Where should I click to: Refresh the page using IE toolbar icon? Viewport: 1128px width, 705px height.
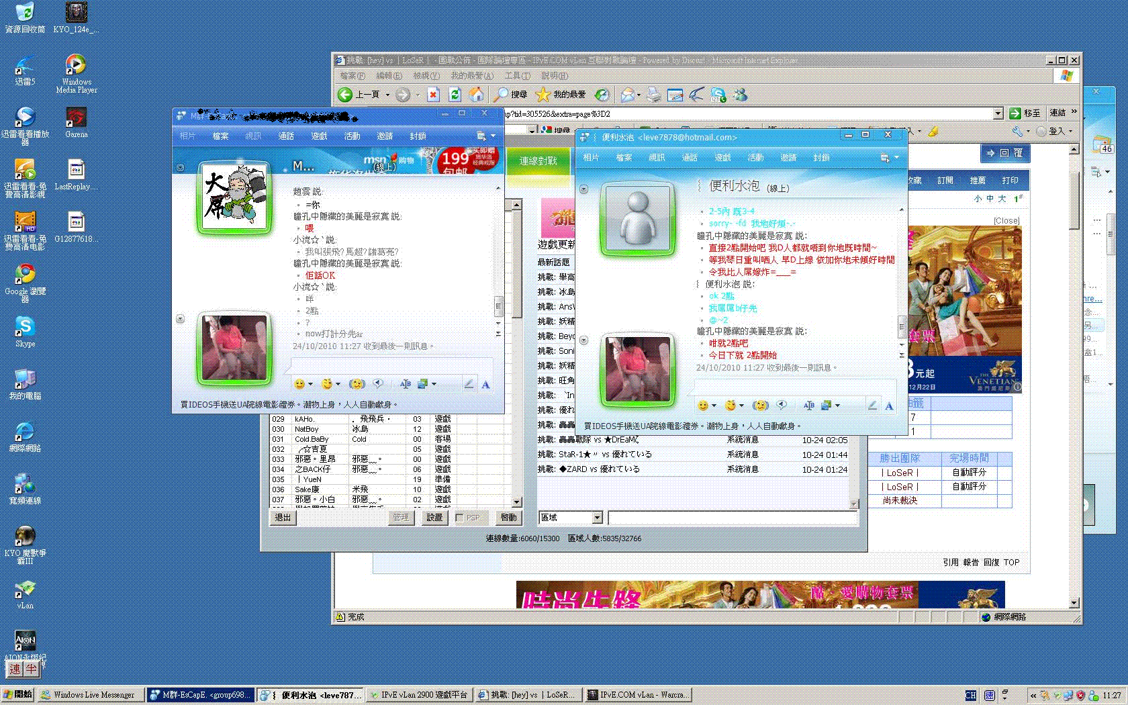tap(455, 95)
